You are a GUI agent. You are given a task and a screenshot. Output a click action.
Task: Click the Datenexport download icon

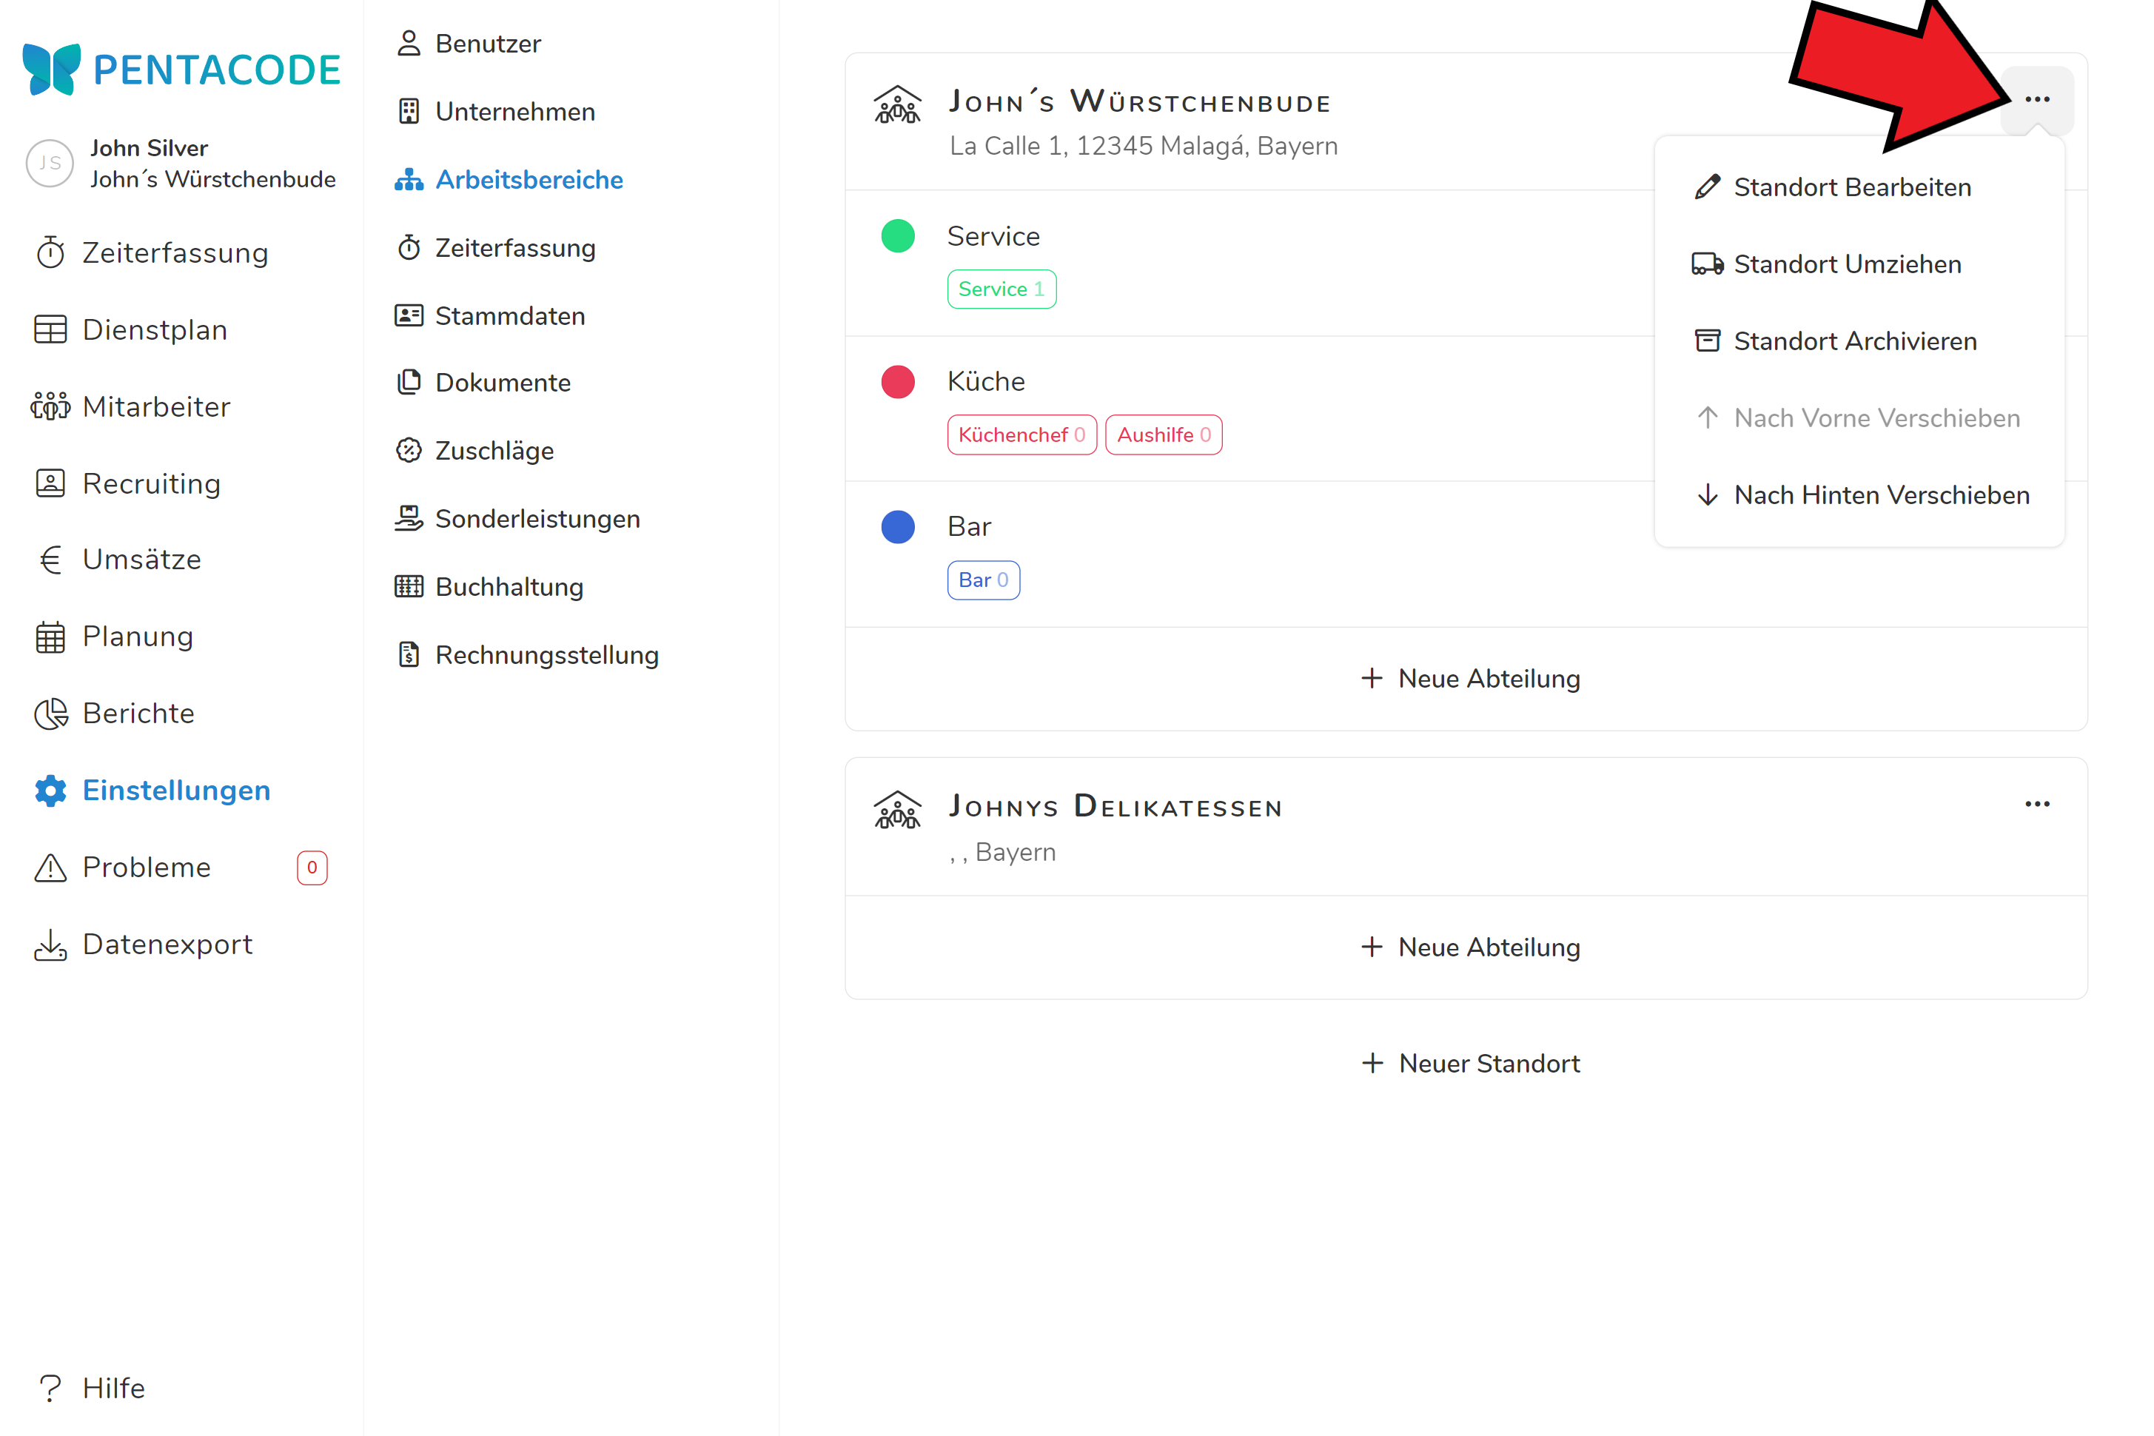point(50,945)
